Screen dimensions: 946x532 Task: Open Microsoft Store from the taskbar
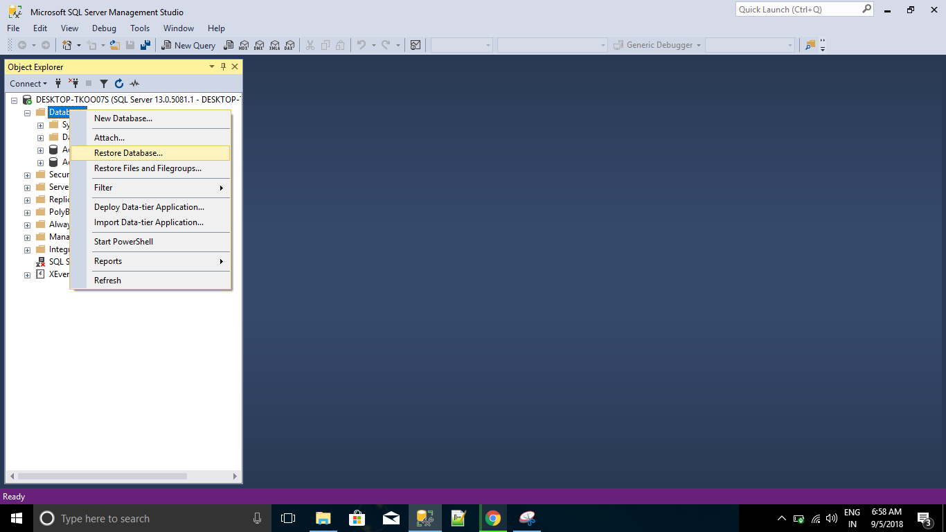(x=357, y=518)
